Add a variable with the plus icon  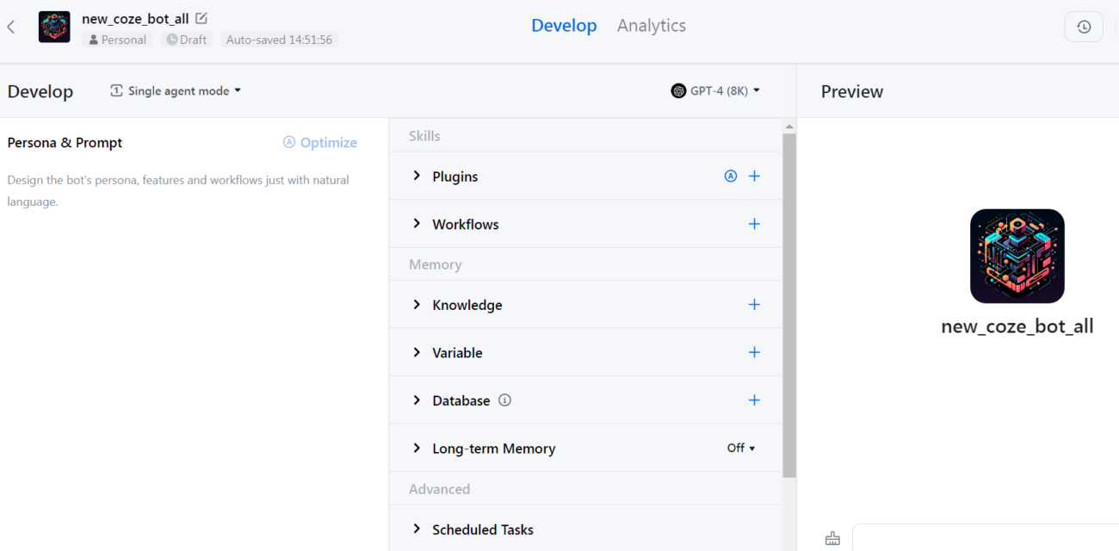click(754, 352)
